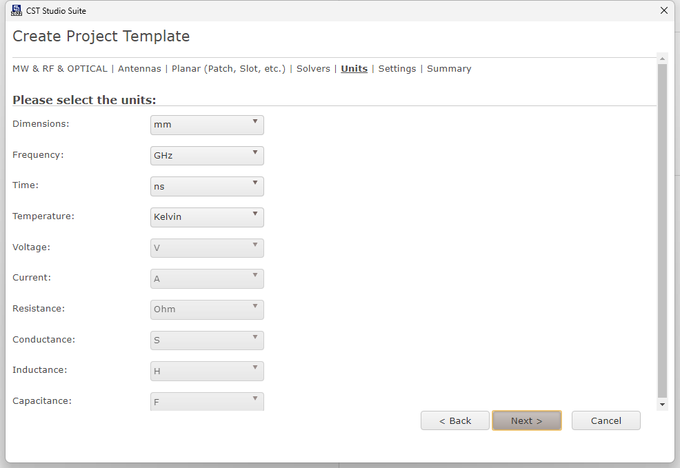Cancel the project template dialog
The width and height of the screenshot is (680, 468).
[606, 420]
